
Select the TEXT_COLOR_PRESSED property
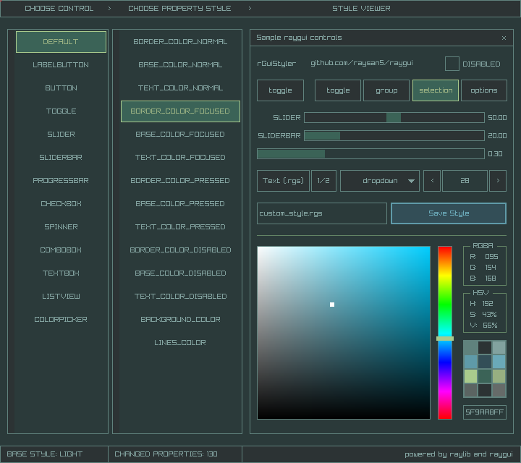pos(180,227)
